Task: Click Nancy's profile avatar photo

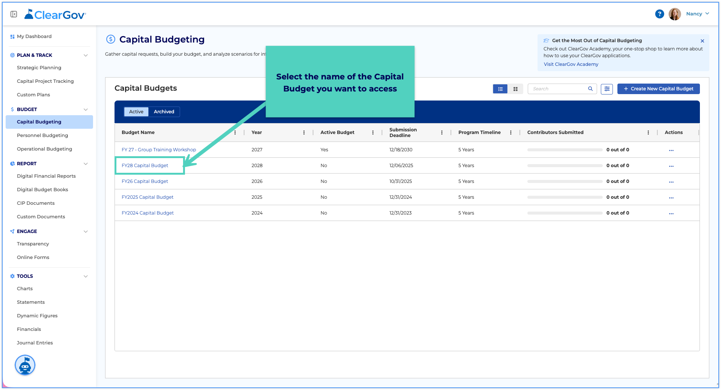Action: (674, 14)
